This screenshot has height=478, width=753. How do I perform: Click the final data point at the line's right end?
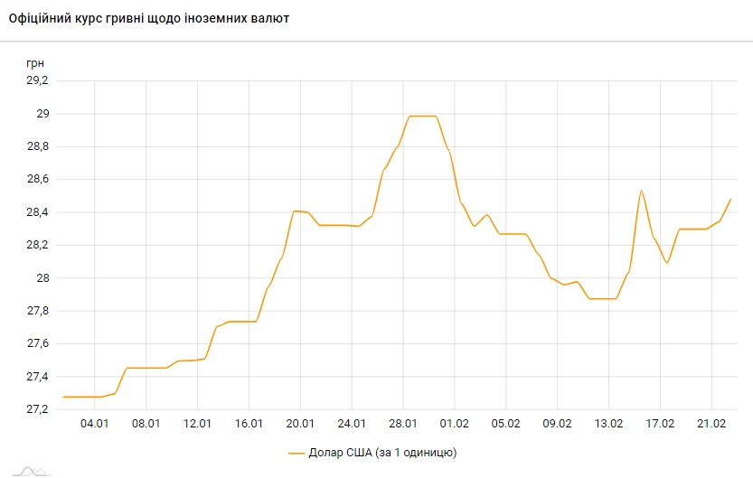730,199
